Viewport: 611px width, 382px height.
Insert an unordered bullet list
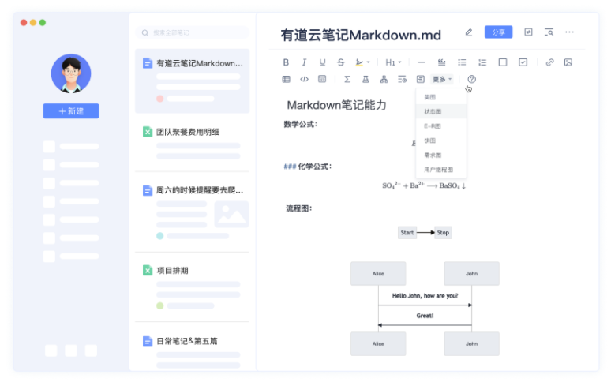pyautogui.click(x=462, y=62)
